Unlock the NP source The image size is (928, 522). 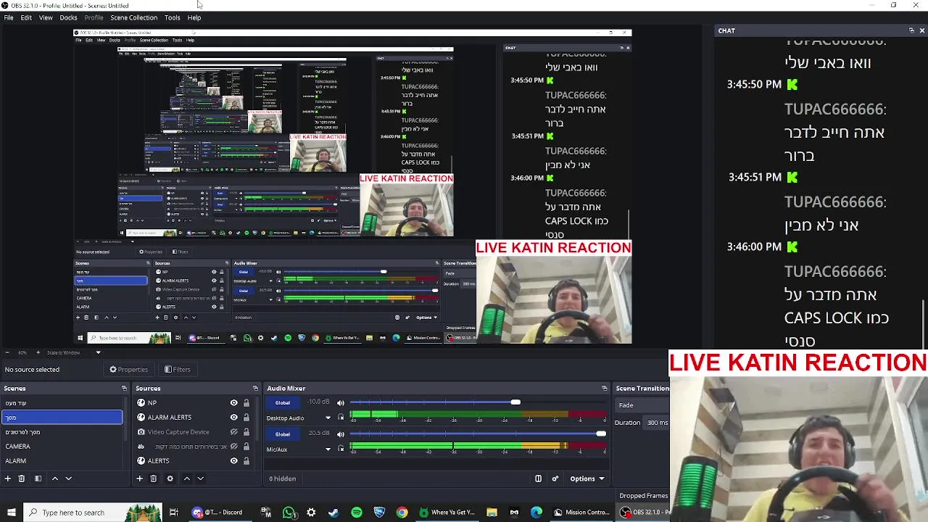pyautogui.click(x=246, y=403)
